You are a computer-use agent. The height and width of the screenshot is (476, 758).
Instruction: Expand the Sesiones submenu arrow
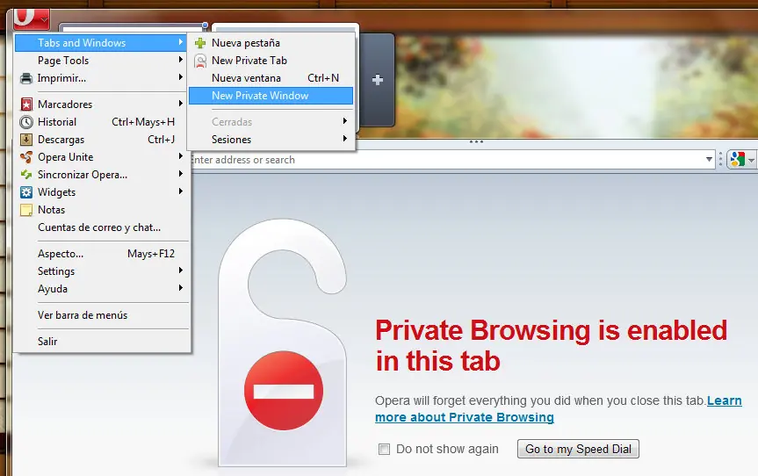click(344, 139)
